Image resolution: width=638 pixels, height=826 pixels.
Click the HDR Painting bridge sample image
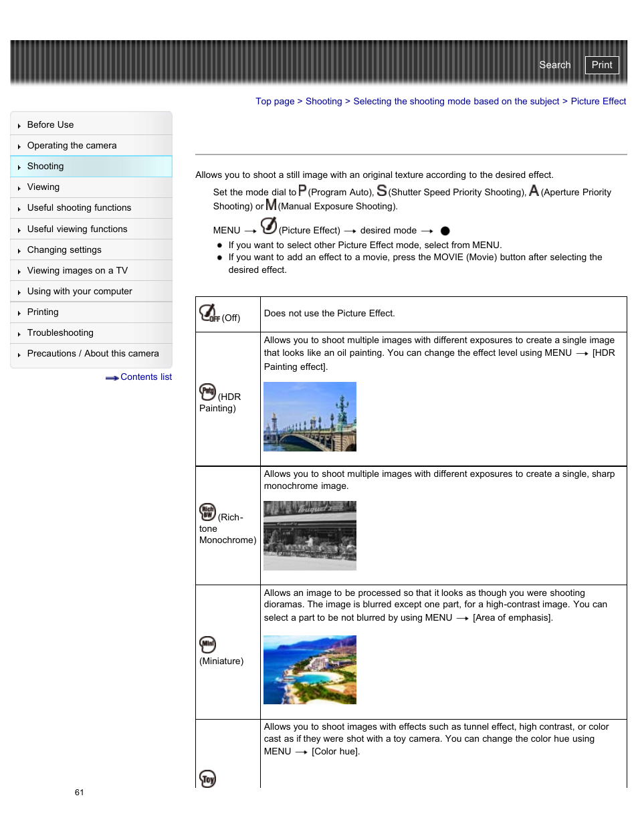tap(310, 416)
